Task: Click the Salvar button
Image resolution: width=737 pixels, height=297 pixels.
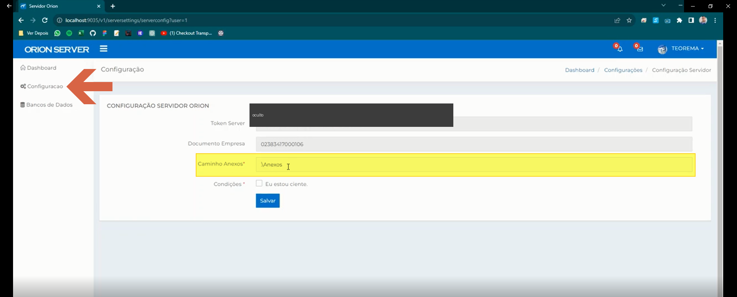Action: click(x=268, y=200)
